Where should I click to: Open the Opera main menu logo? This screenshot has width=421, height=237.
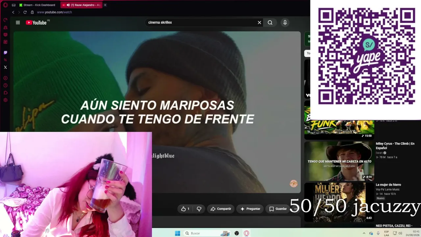[5, 5]
